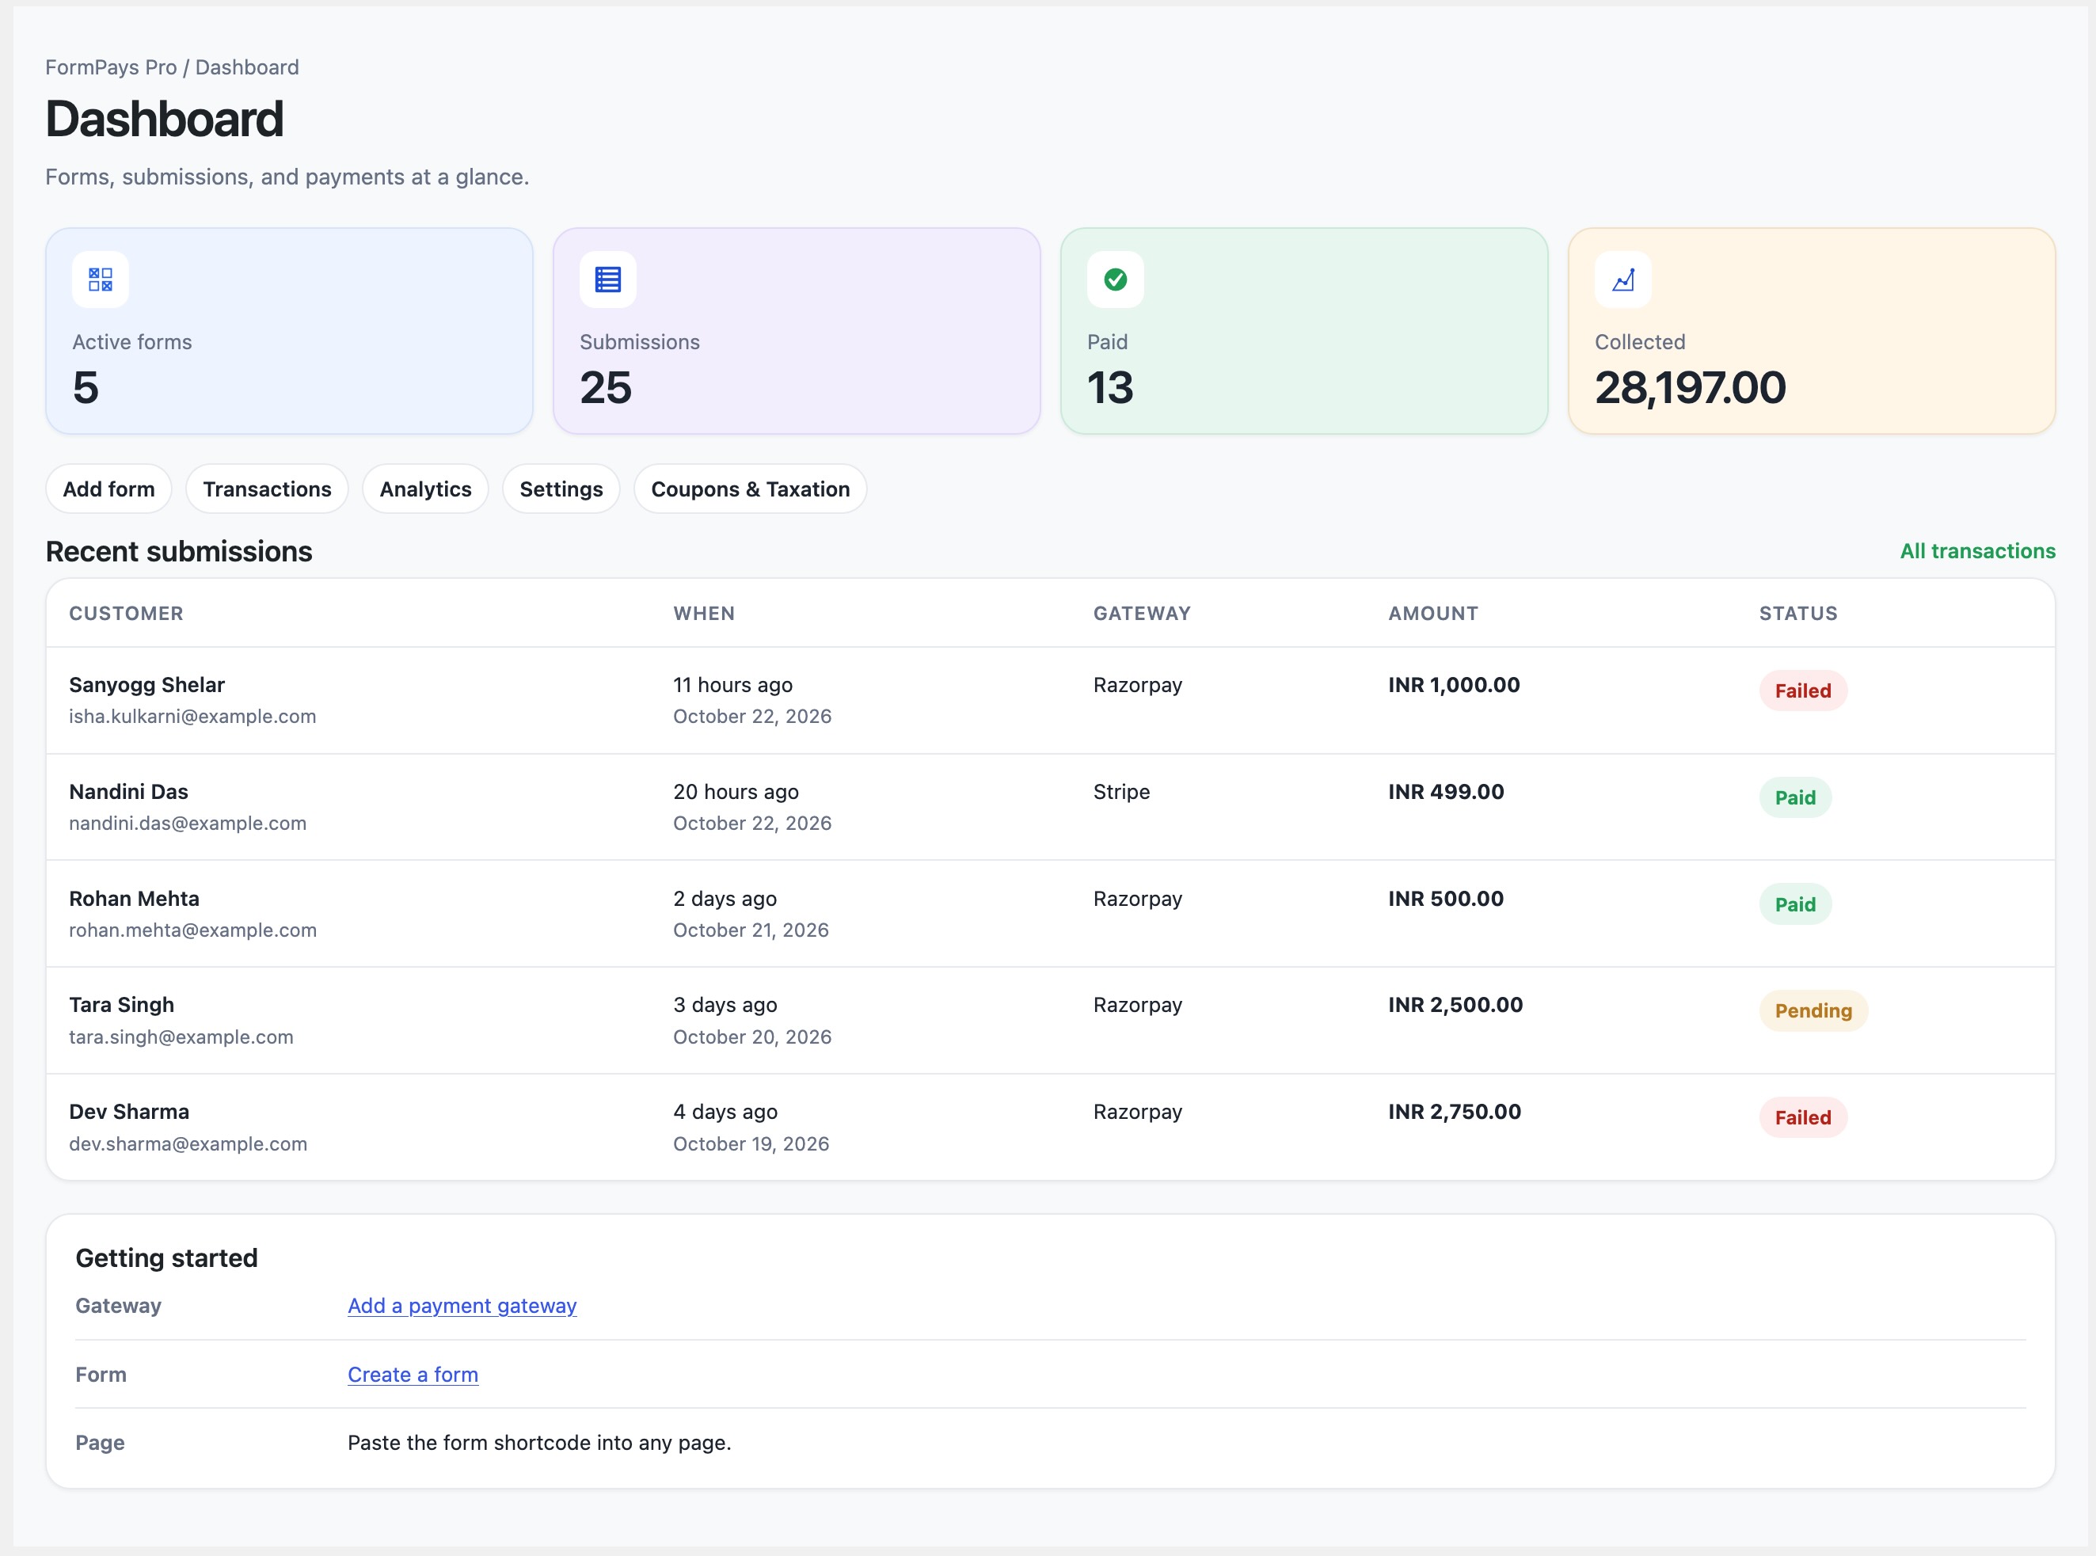This screenshot has width=2096, height=1556.
Task: Go to Analytics
Action: point(425,489)
